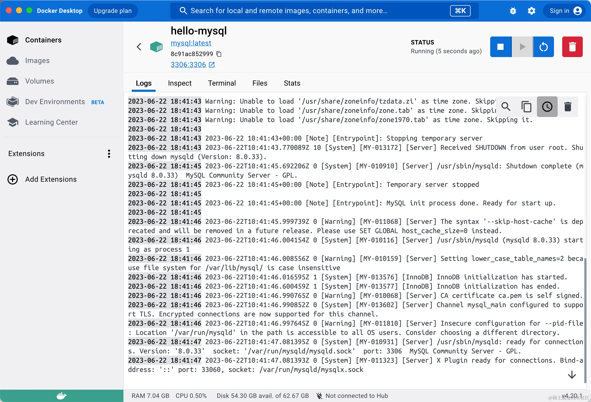Open the Extensions three-dot menu
Image resolution: width=591 pixels, height=402 pixels.
coord(109,154)
